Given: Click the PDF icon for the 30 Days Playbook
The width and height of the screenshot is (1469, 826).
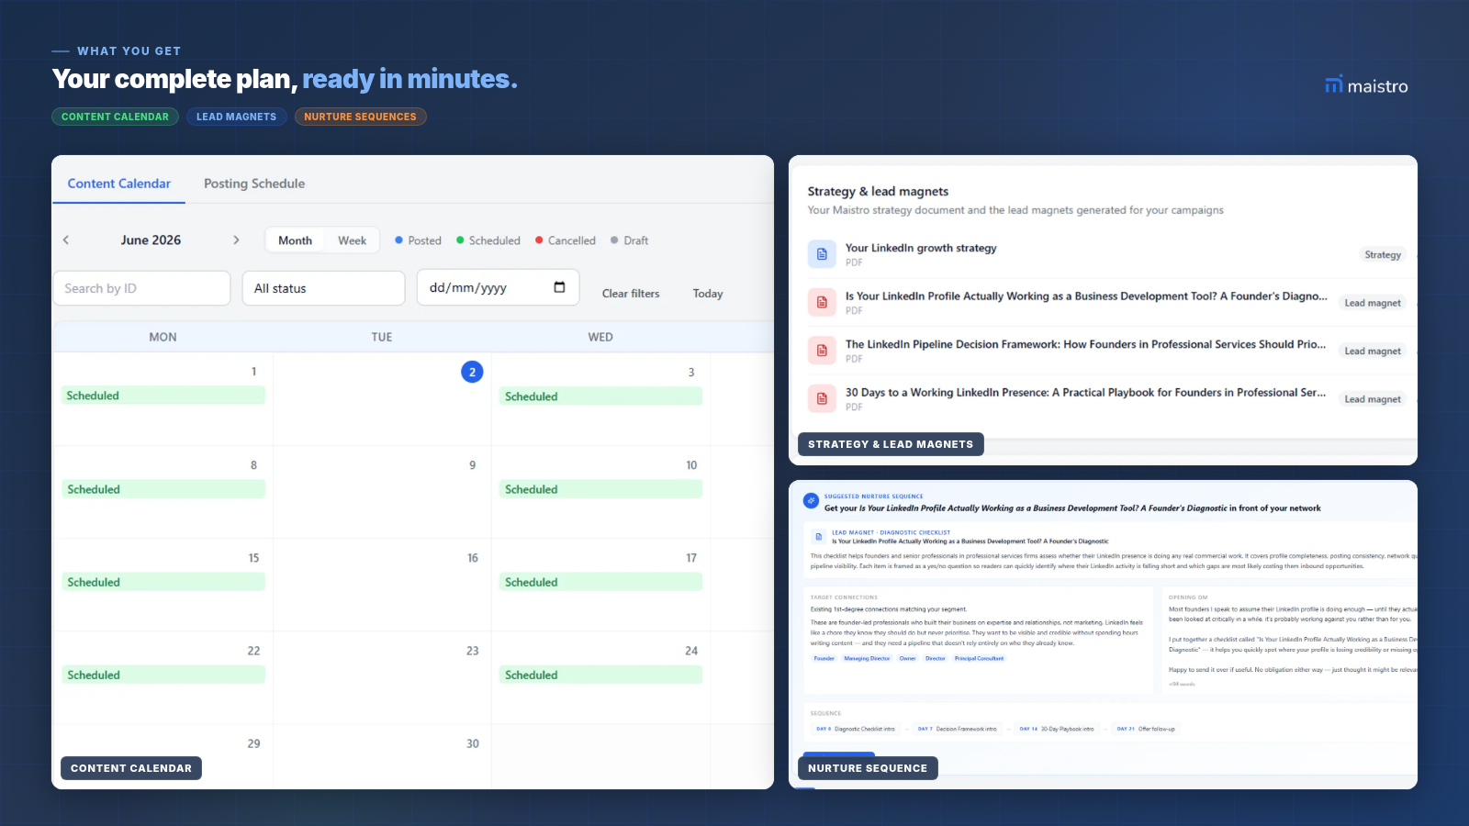Looking at the screenshot, I should (x=822, y=398).
